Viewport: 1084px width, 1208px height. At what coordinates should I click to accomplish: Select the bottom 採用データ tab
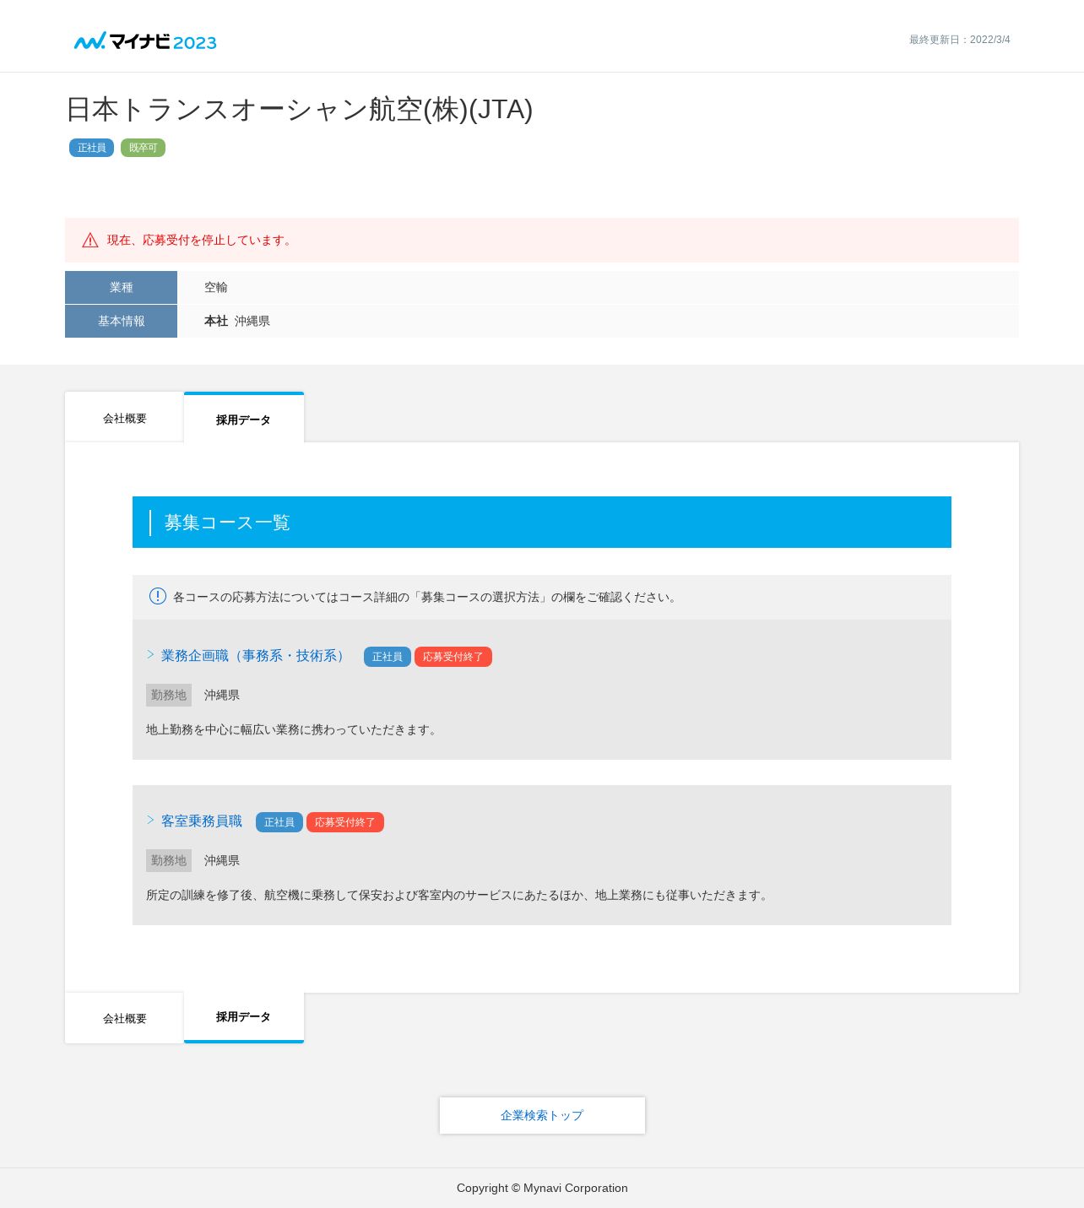244,1017
